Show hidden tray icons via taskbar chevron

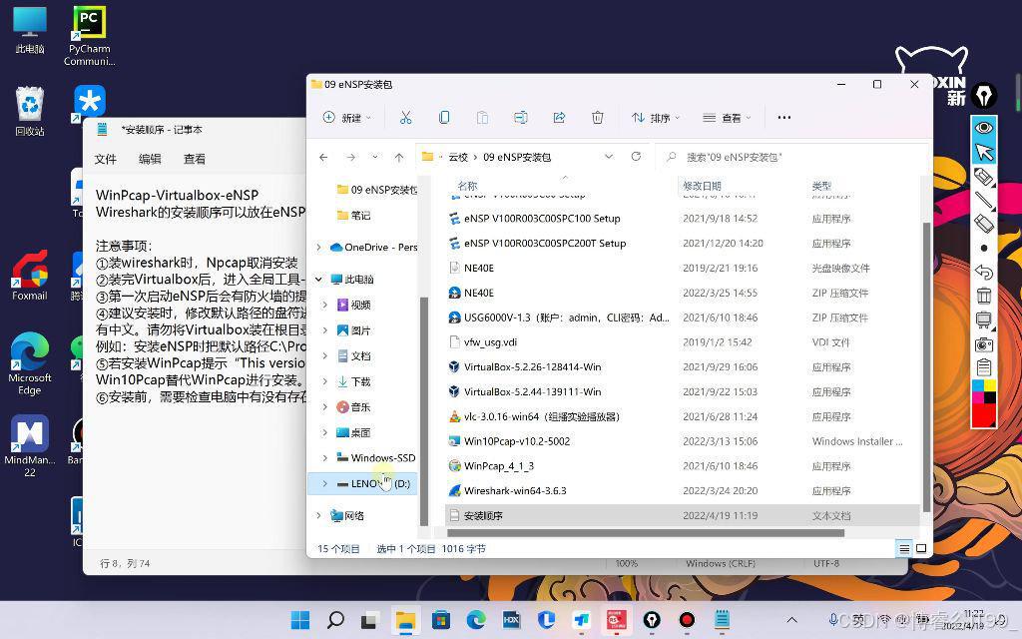tap(791, 620)
